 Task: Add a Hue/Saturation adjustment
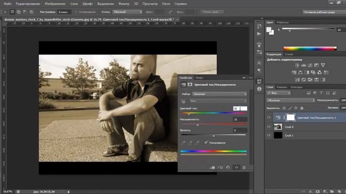(x=294, y=72)
